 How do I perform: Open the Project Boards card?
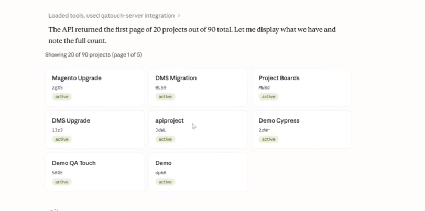coord(301,87)
